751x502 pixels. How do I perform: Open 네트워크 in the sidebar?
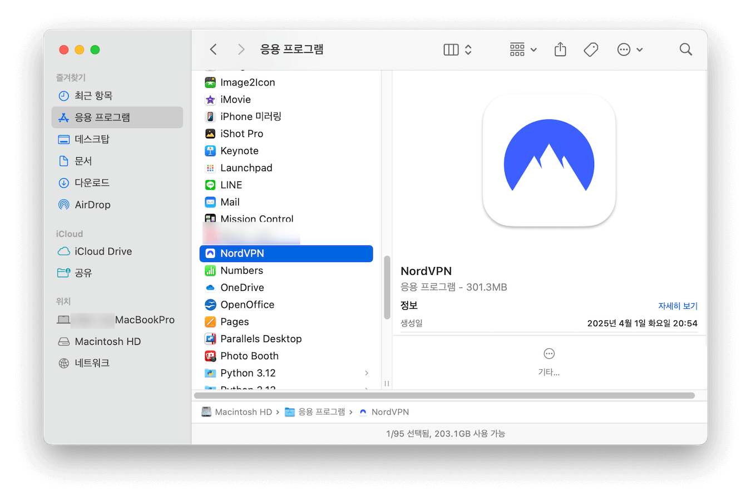[117, 363]
